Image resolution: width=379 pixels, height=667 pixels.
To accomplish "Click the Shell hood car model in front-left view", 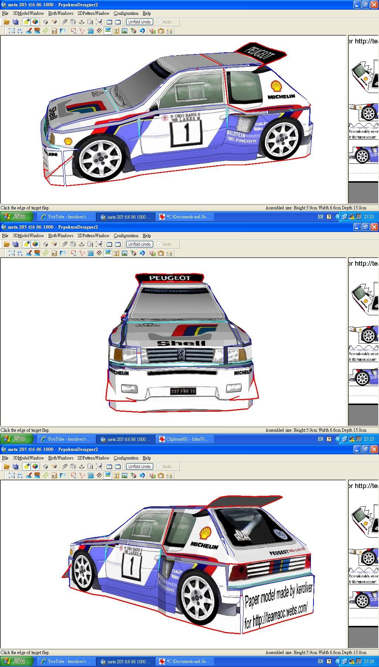I will point(177,115).
